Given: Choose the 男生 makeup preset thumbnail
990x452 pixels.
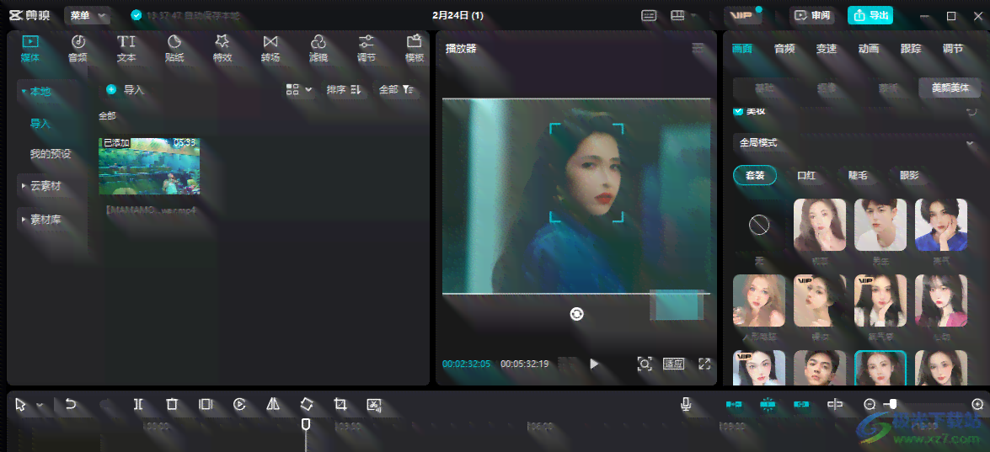Looking at the screenshot, I should tap(880, 225).
